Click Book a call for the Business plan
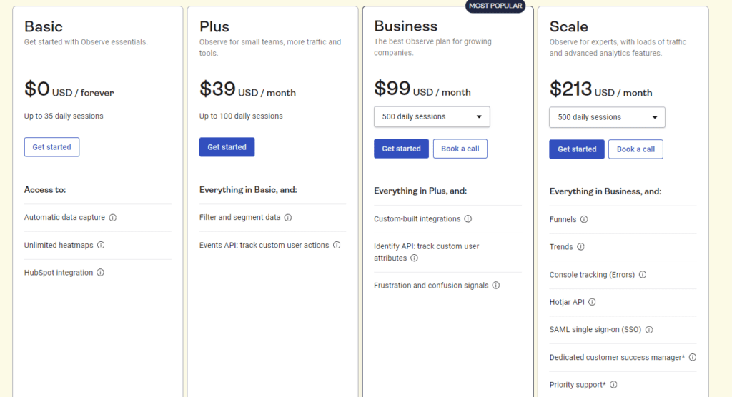The image size is (732, 397). pos(460,149)
